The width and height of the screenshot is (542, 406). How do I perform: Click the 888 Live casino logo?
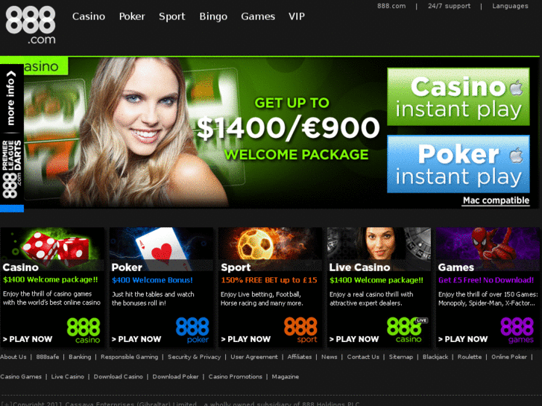click(407, 330)
